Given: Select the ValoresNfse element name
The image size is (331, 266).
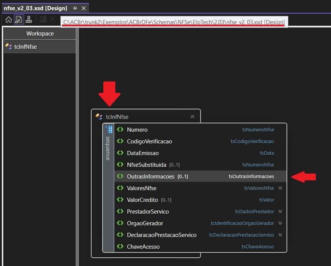Looking at the screenshot, I should click(142, 188).
